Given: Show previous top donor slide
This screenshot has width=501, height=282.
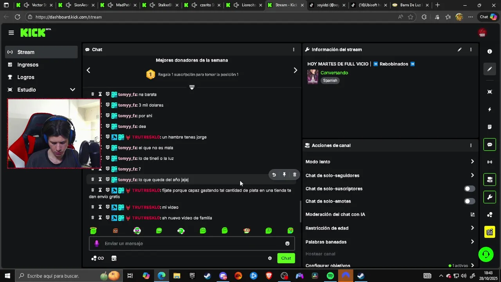Looking at the screenshot, I should (x=88, y=70).
